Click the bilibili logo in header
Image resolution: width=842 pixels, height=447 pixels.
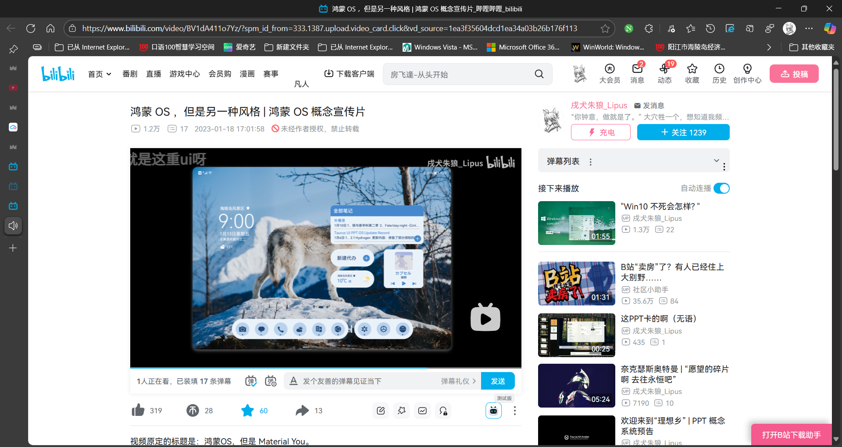coord(58,74)
